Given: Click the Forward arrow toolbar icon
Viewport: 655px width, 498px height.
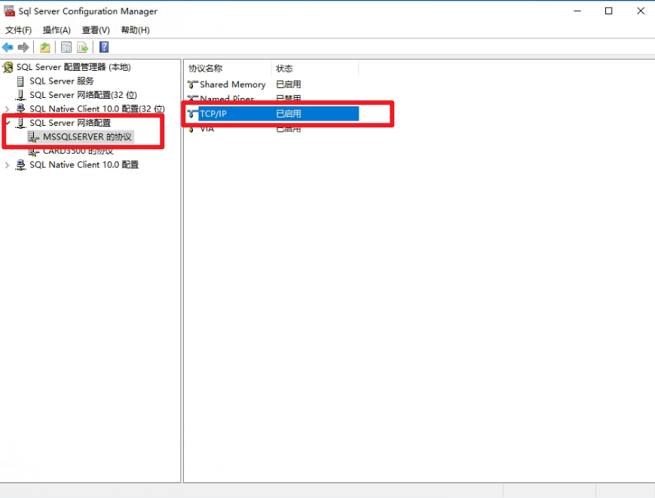Looking at the screenshot, I should [23, 47].
